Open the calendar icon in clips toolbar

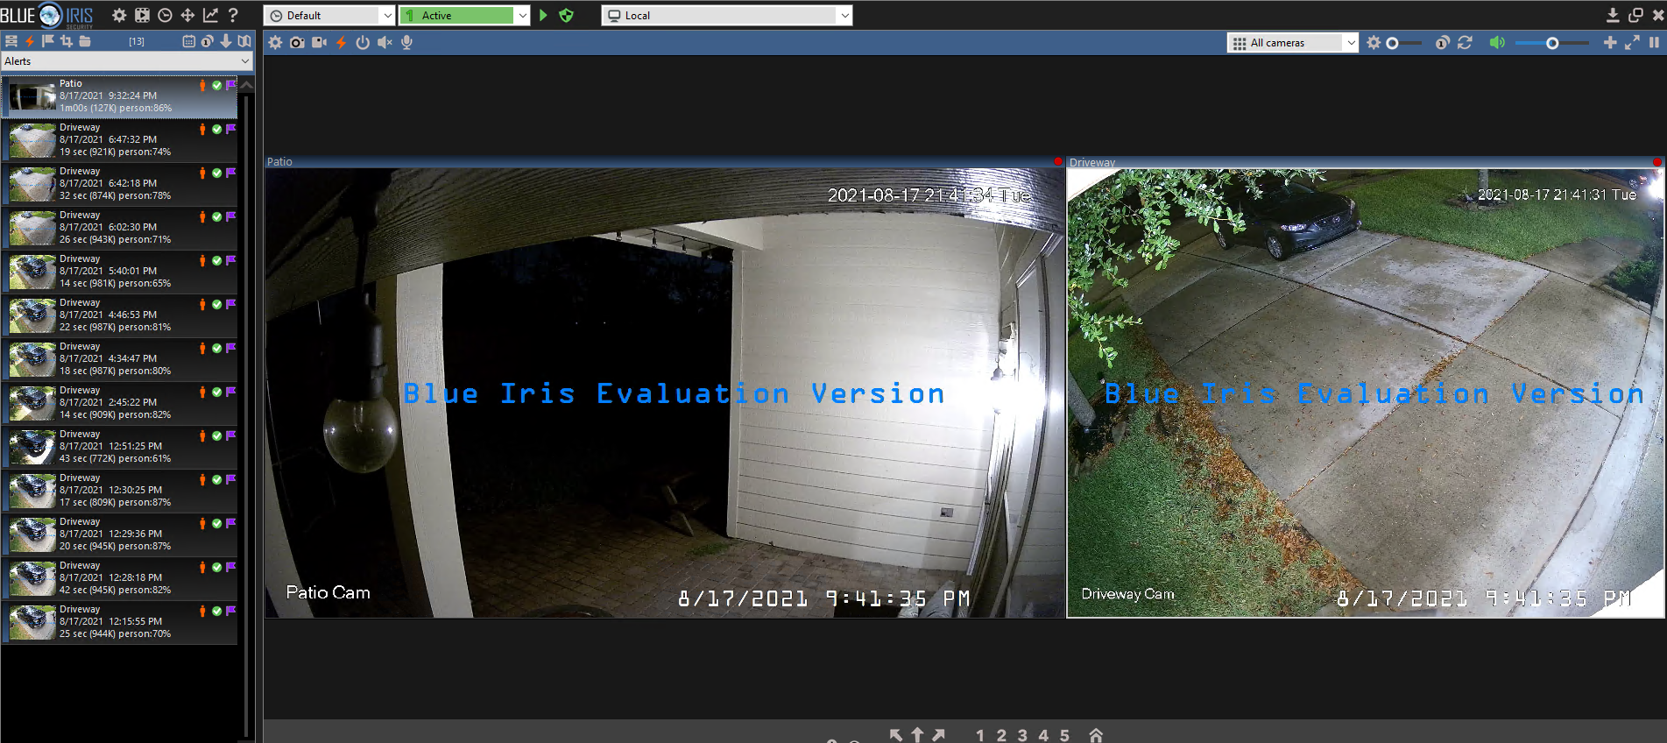click(188, 41)
